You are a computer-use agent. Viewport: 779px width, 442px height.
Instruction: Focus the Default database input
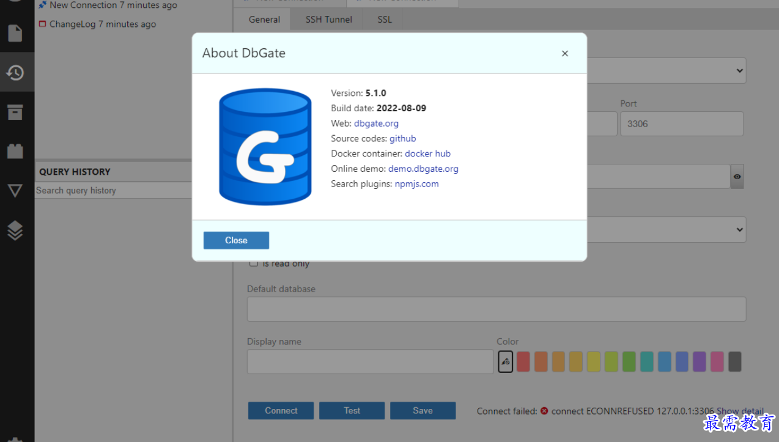[x=497, y=309]
